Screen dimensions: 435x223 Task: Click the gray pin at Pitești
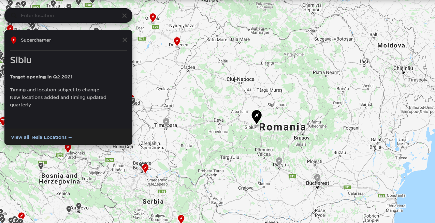click(x=279, y=161)
